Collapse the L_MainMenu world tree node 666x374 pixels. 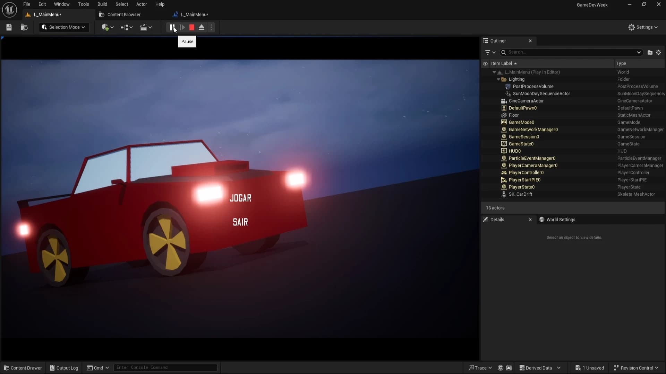[x=494, y=72]
